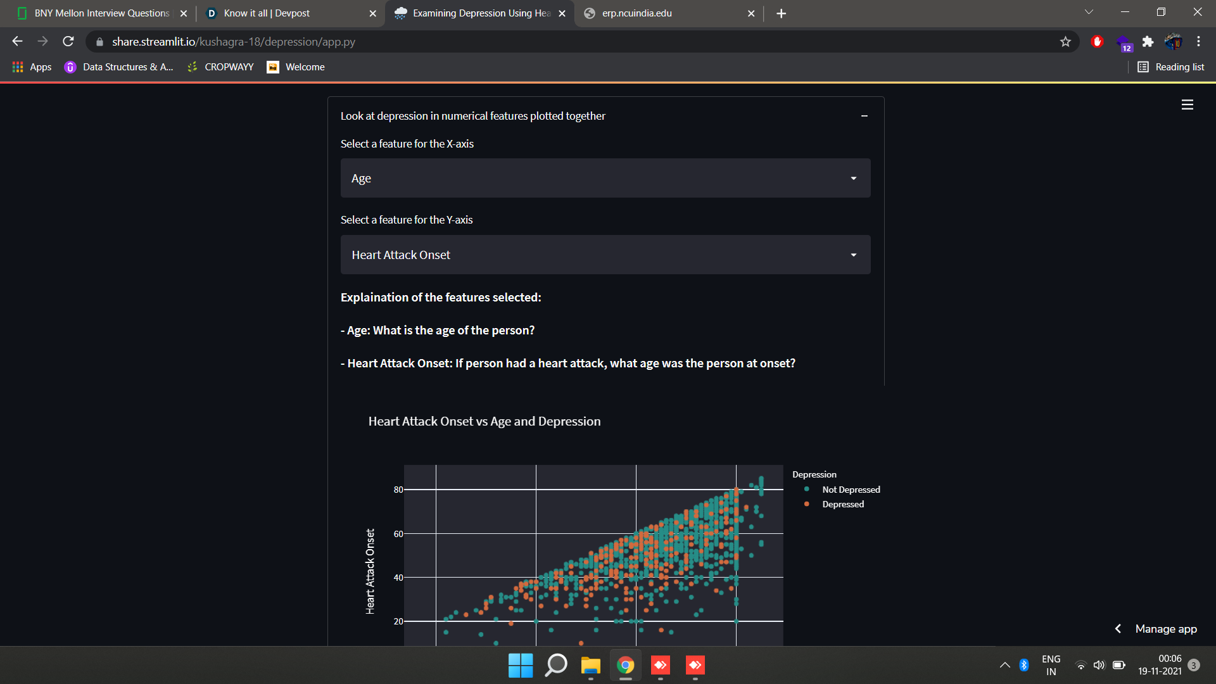
Task: Click the red adblock extension icon
Action: pos(1098,42)
